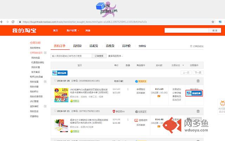Click the padlock icon in the address bar
Screen dimensions: 225x141
pyautogui.click(x=20, y=22)
